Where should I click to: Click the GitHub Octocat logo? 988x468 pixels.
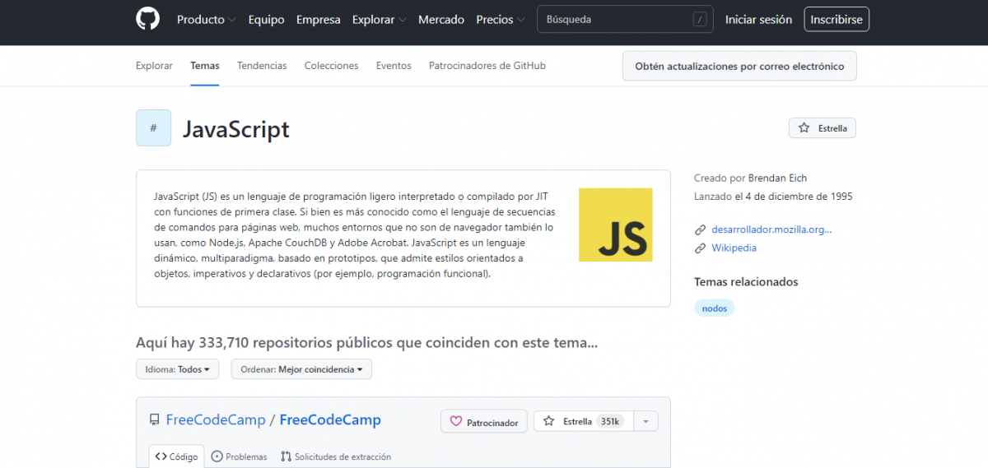147,19
